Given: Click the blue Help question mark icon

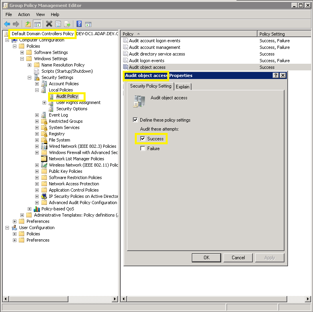Looking at the screenshot, I should click(79, 24).
